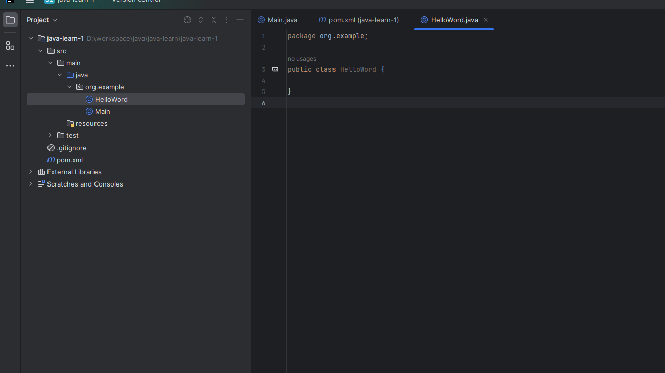Expand the test folder
665x373 pixels.
pyautogui.click(x=50, y=135)
